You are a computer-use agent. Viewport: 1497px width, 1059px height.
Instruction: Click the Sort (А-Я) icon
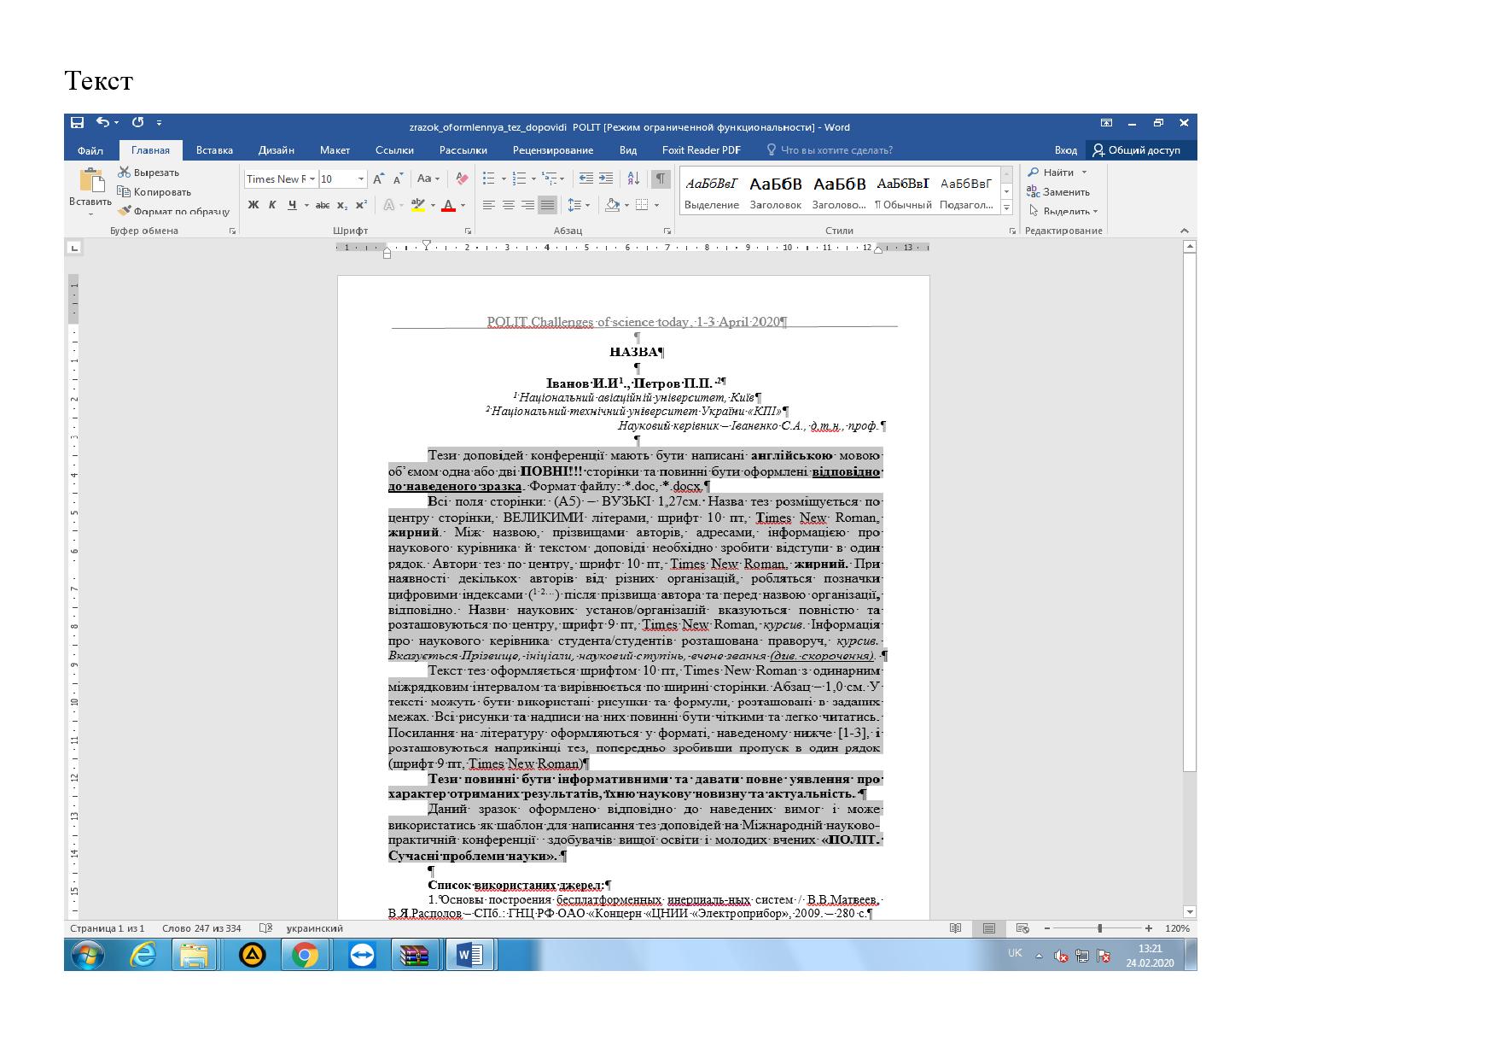[x=633, y=178]
